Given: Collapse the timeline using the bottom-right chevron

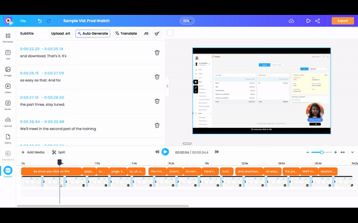Looking at the screenshot, I should (353, 152).
